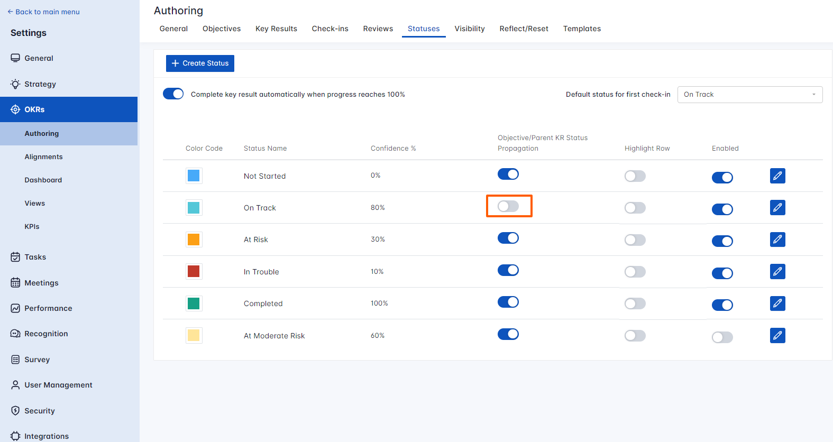Click the red In Trouble color swatch
The image size is (833, 442).
pyautogui.click(x=194, y=271)
